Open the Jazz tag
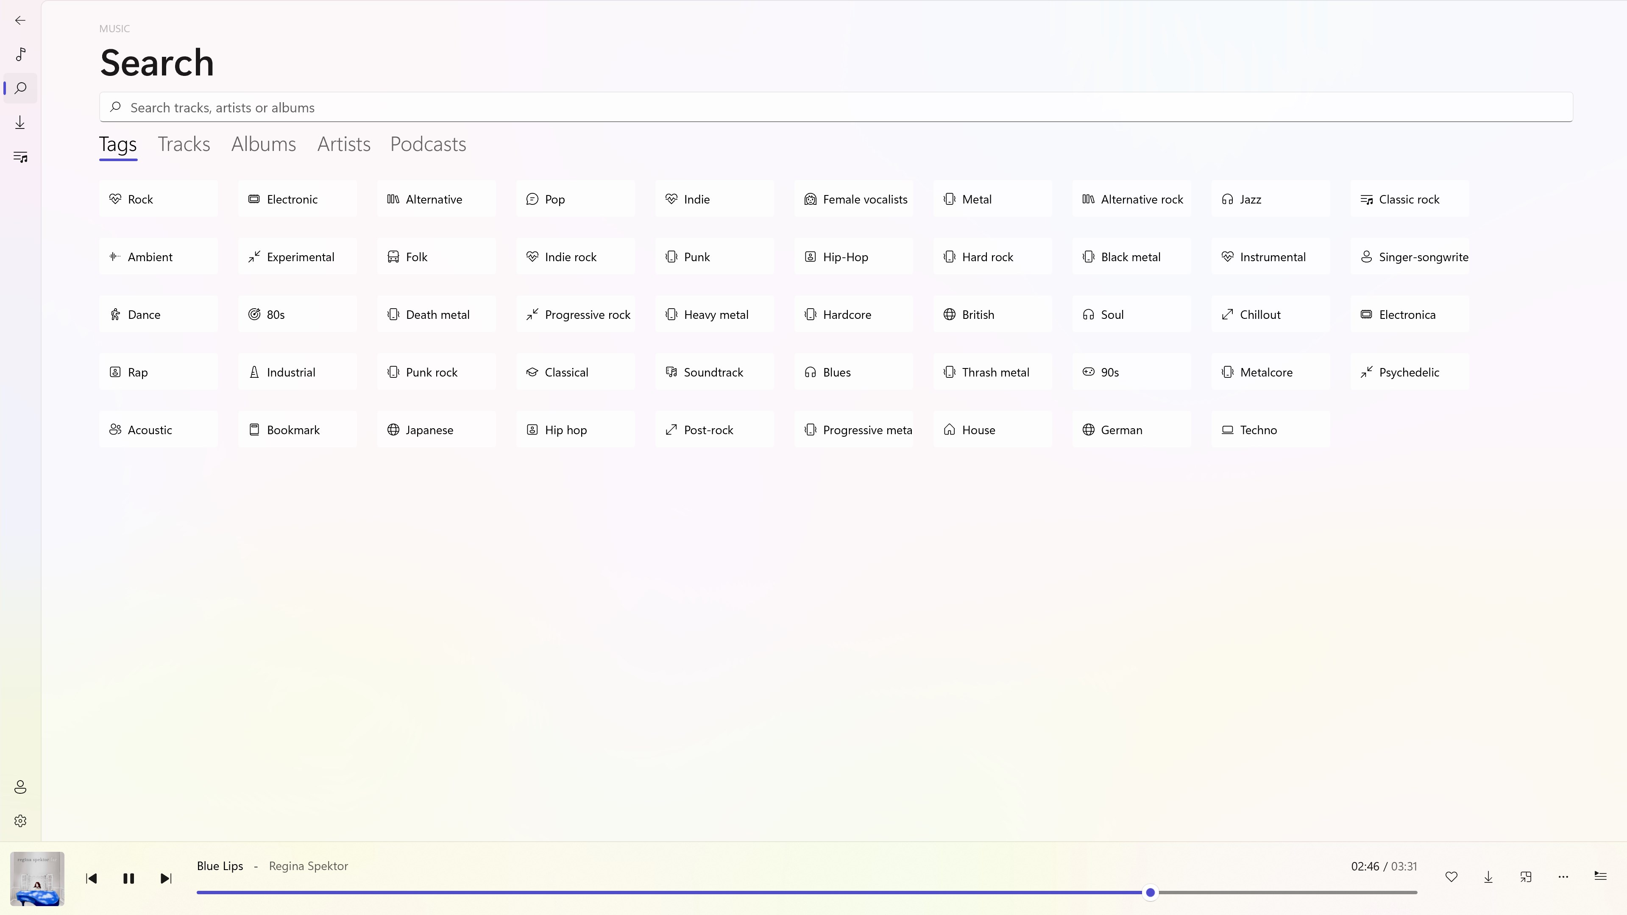This screenshot has width=1627, height=915. [x=1271, y=199]
